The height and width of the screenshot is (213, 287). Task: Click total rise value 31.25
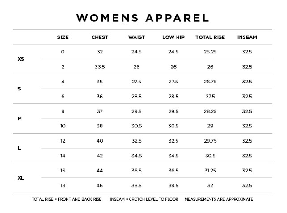210,171
